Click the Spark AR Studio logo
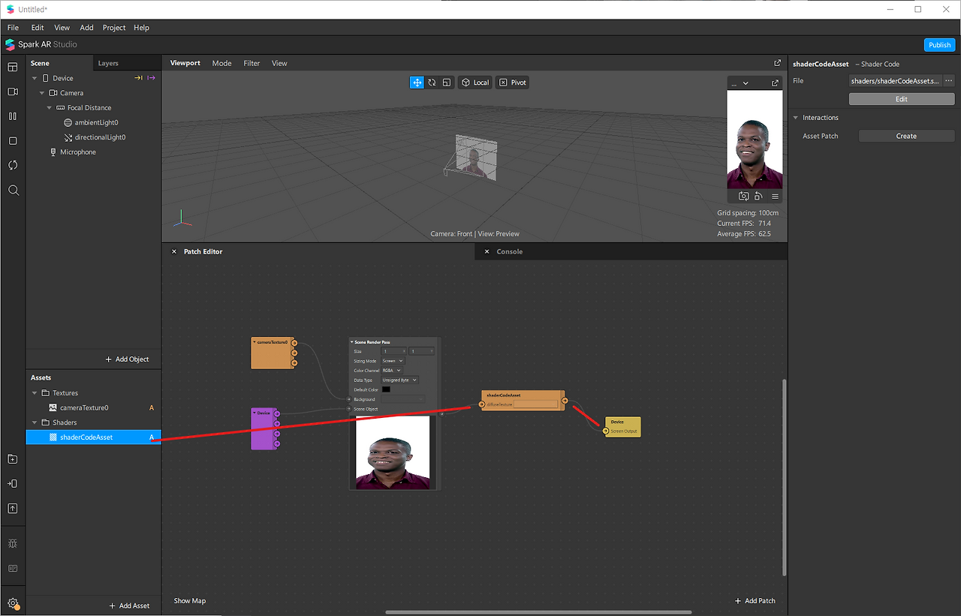 point(11,44)
